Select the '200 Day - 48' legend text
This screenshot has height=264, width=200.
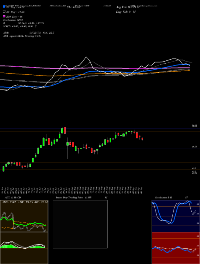coord(14,17)
